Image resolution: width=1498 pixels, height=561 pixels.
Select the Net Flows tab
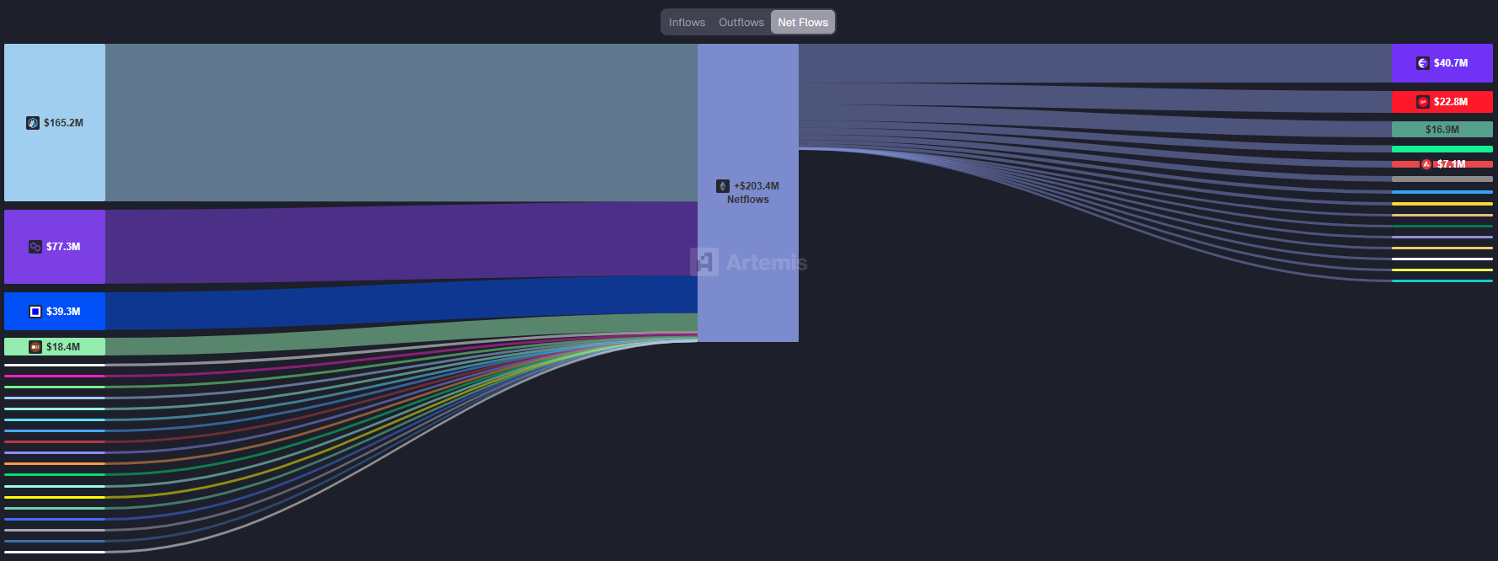point(803,23)
